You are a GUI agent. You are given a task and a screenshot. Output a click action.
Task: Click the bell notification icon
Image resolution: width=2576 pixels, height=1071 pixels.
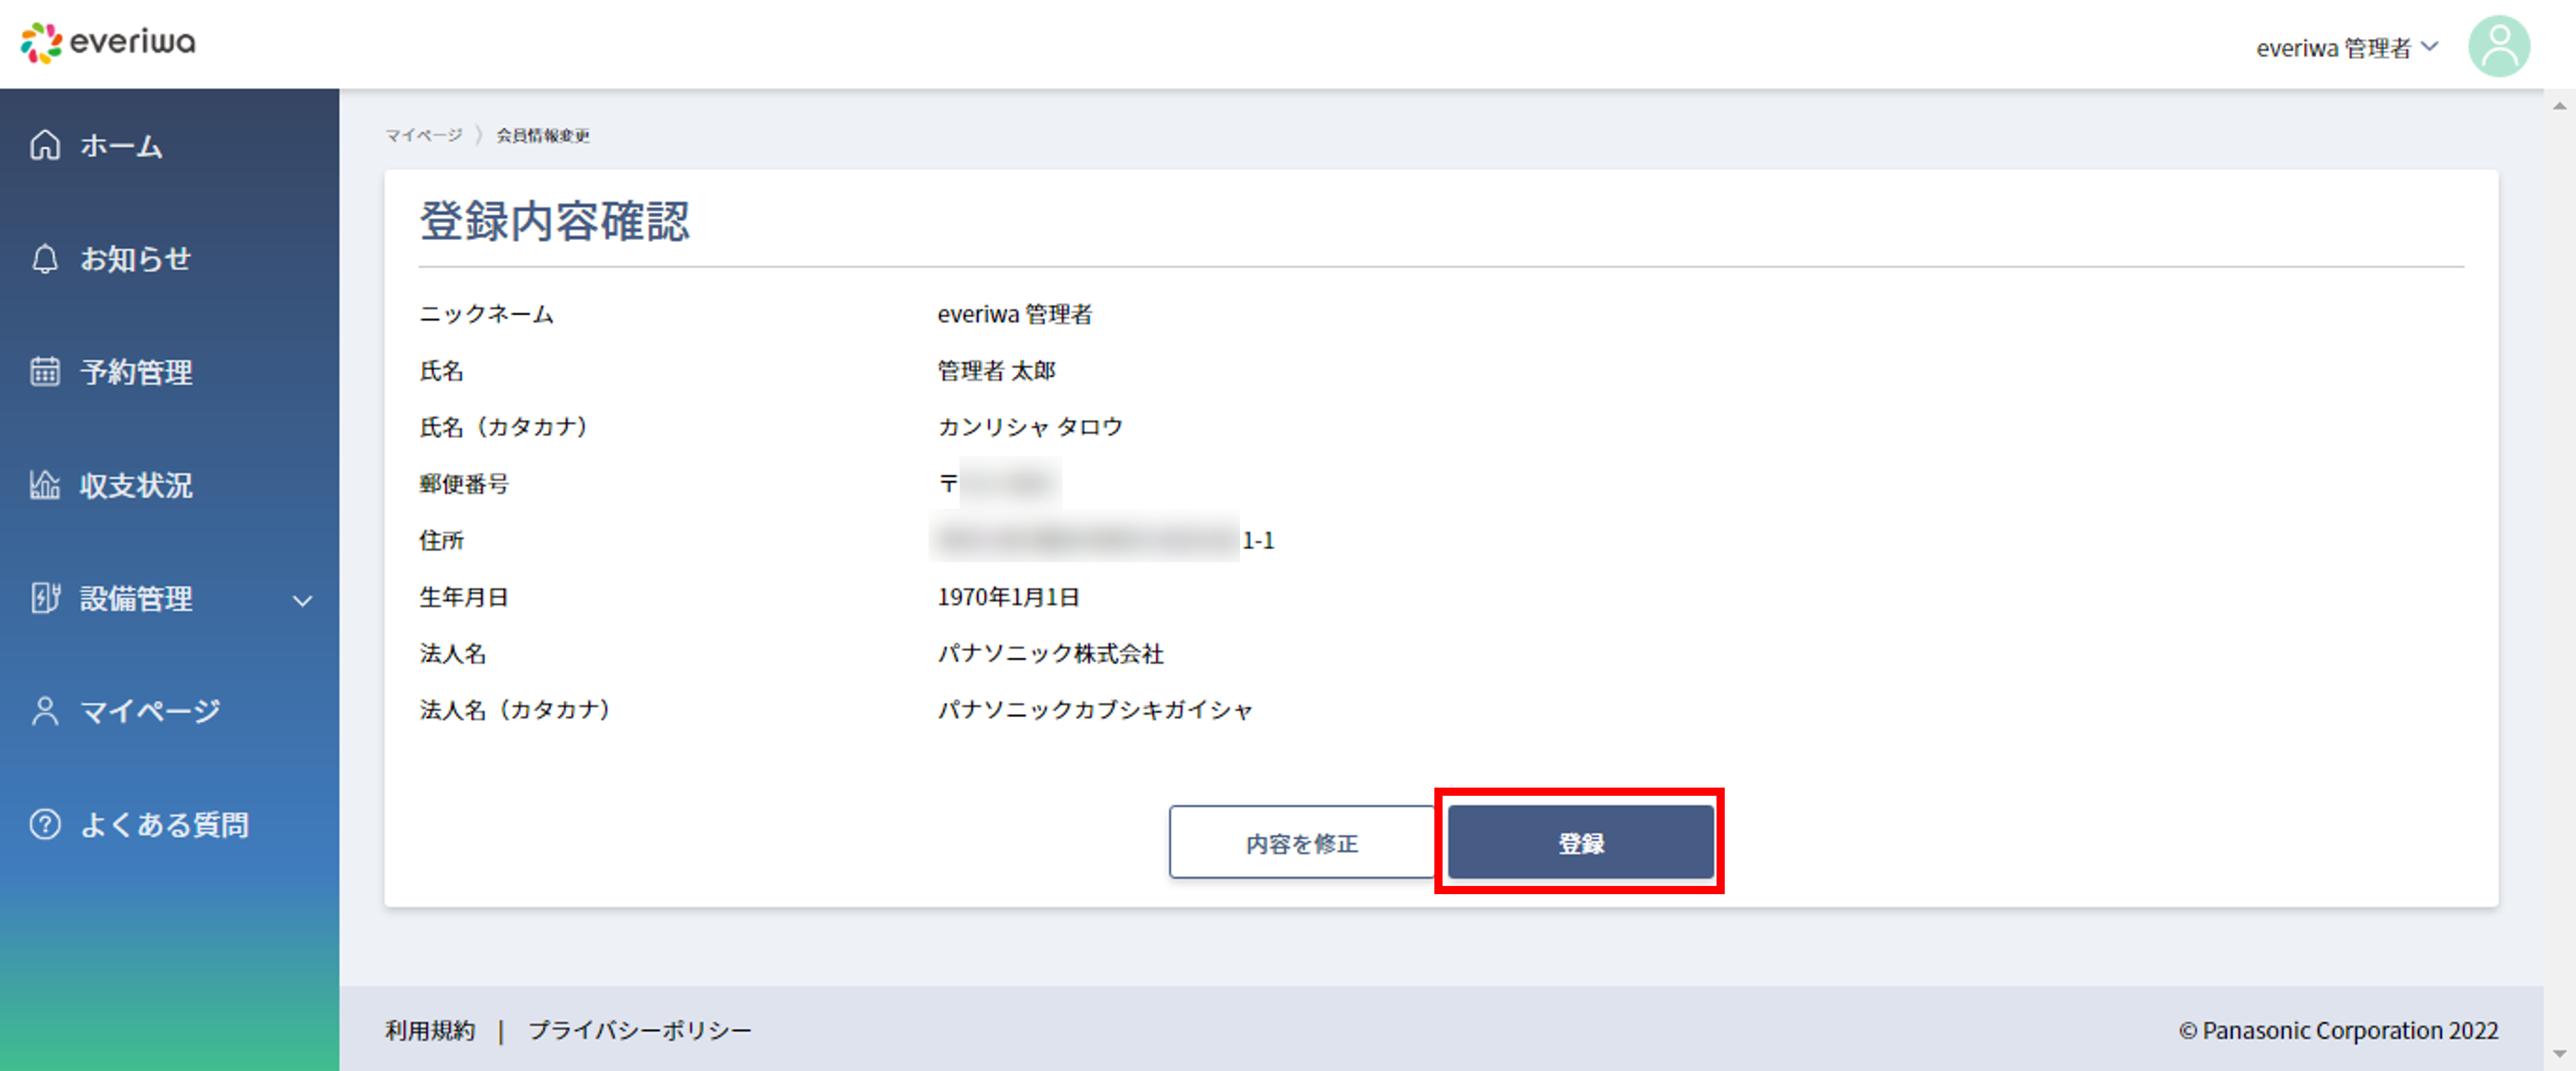click(45, 259)
